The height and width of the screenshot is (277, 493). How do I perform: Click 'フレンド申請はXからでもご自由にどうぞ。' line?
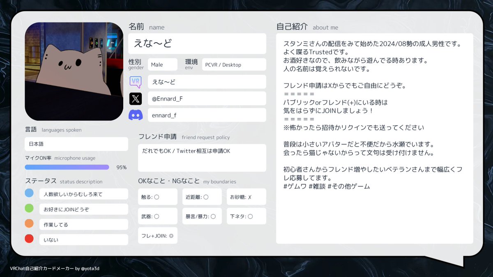coord(345,86)
